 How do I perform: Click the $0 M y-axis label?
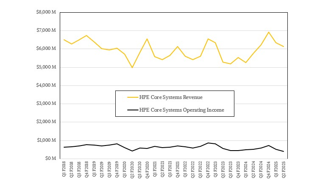51,159
